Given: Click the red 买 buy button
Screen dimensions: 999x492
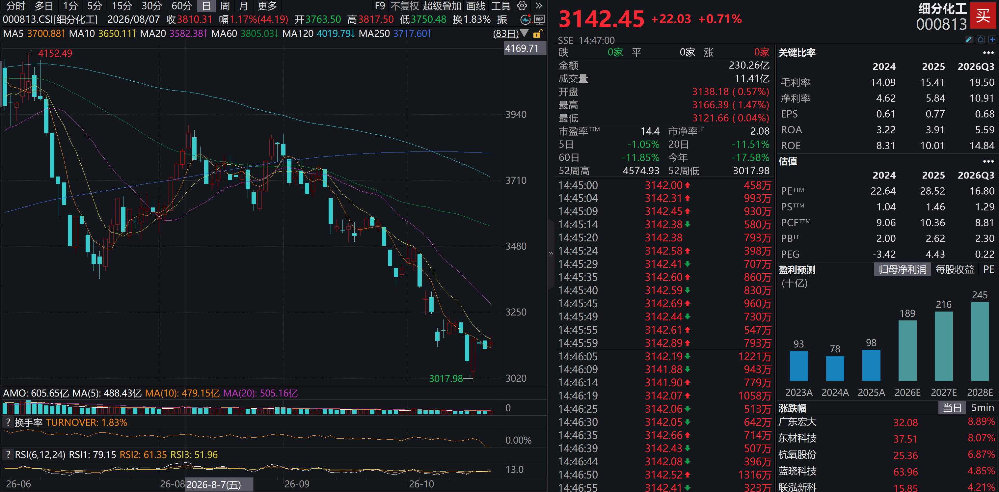Looking at the screenshot, I should point(983,15).
